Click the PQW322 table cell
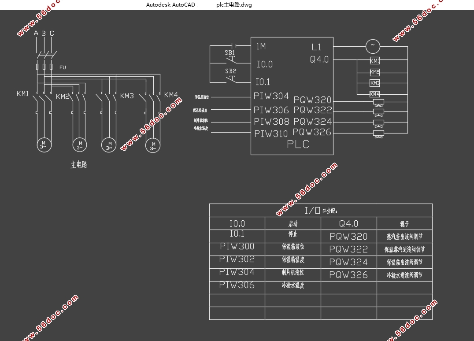 [348, 249]
